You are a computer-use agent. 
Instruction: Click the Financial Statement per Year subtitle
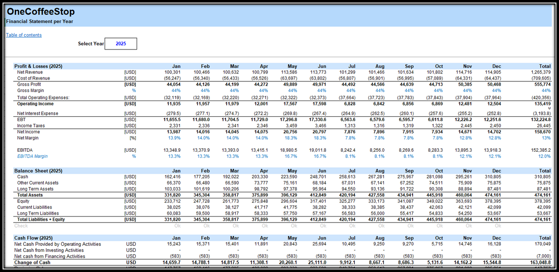click(x=39, y=22)
